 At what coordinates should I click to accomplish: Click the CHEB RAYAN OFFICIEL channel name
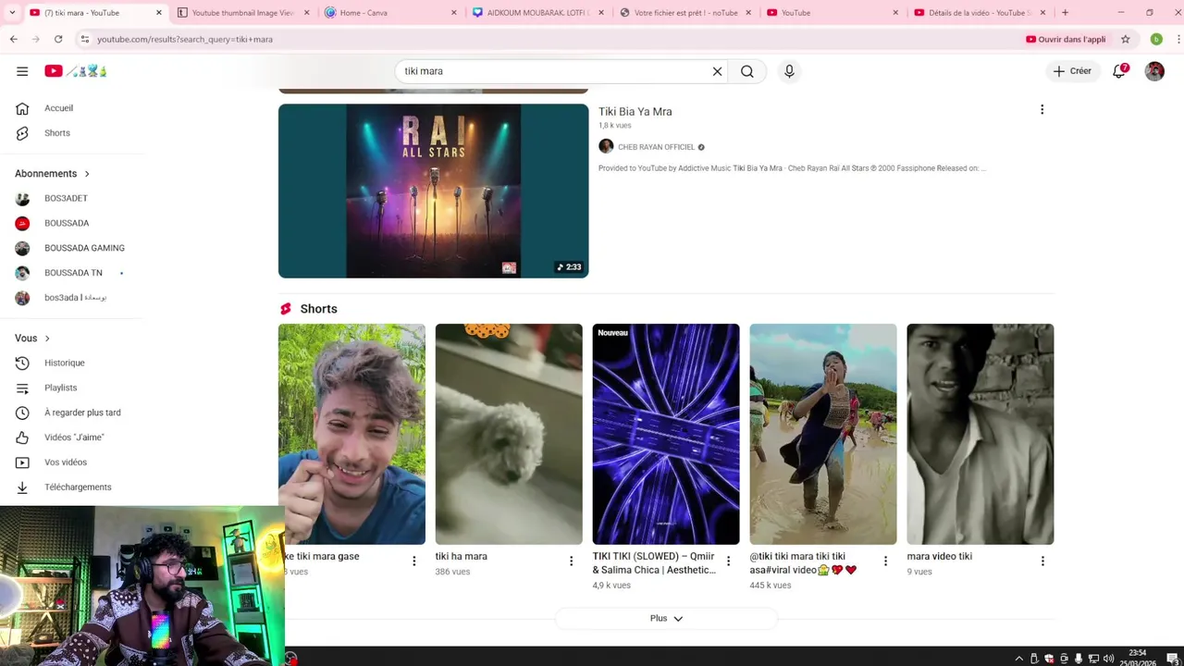(656, 147)
